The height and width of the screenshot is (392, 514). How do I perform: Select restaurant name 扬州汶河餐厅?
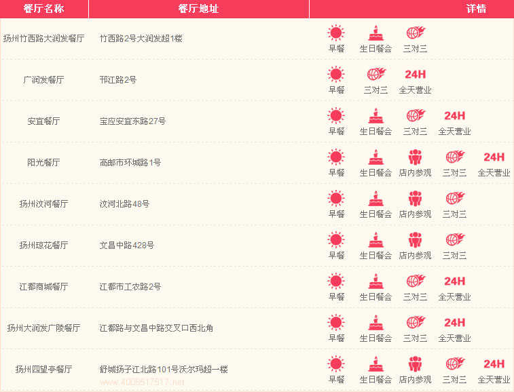click(x=44, y=204)
